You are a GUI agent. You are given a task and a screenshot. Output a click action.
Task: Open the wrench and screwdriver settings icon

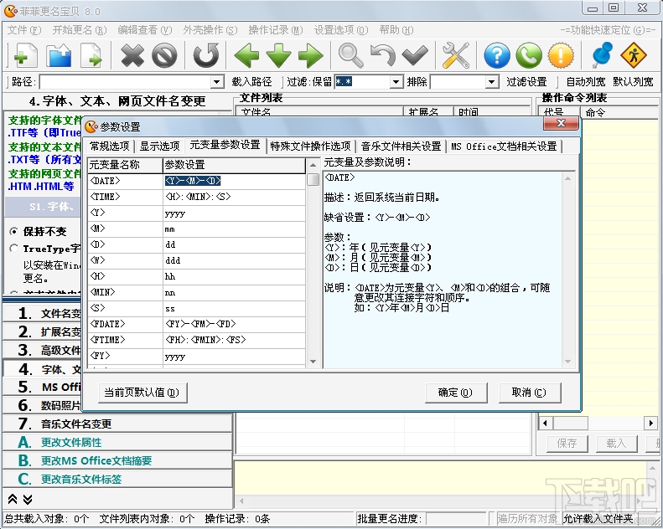[x=456, y=55]
